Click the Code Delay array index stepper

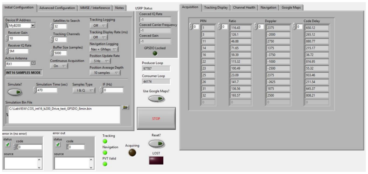click(x=295, y=27)
